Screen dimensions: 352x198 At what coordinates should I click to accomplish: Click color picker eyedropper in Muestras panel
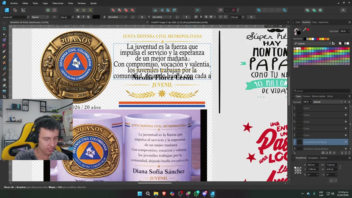pos(304,30)
